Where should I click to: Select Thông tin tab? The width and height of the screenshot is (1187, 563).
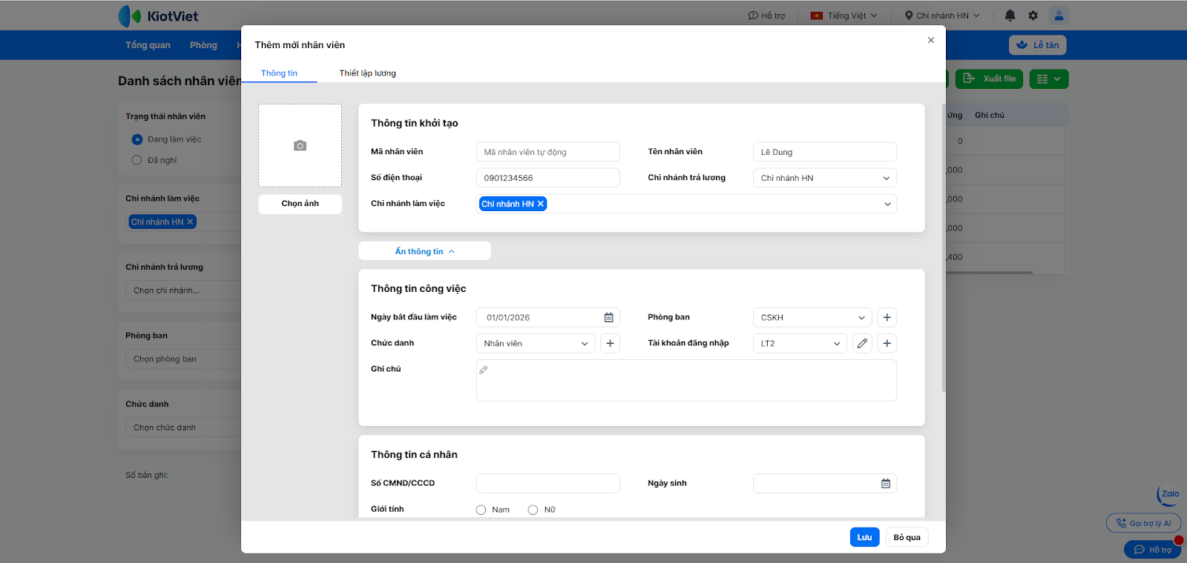pyautogui.click(x=279, y=73)
